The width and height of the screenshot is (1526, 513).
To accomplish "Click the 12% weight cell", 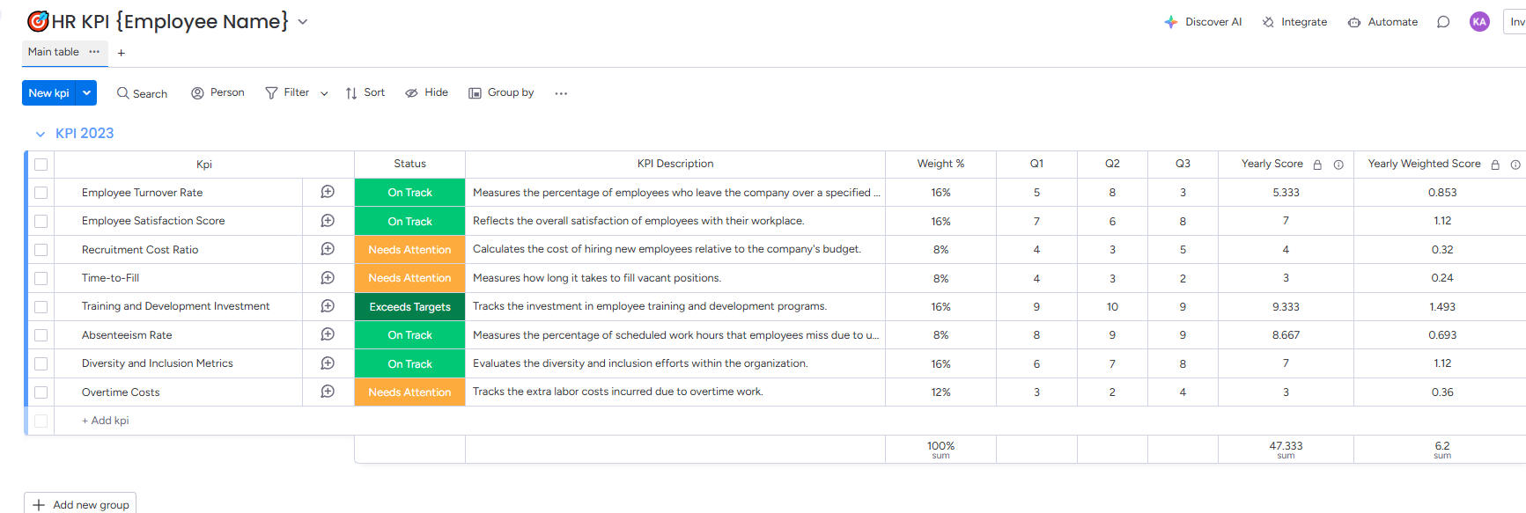I will [x=940, y=392].
